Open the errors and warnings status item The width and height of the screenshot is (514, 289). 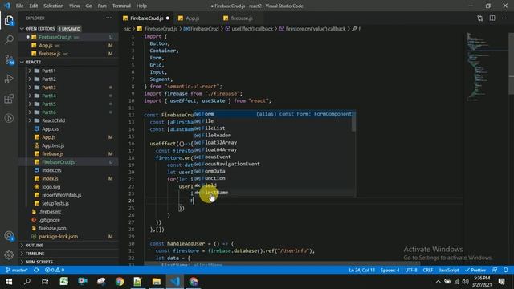click(55, 270)
